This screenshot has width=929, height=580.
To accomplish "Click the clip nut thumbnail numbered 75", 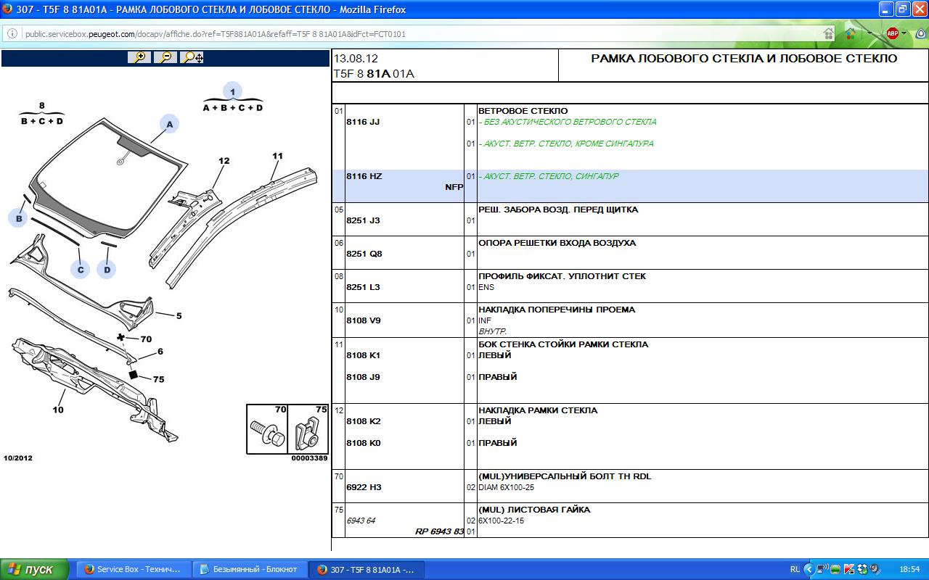I will 308,429.
